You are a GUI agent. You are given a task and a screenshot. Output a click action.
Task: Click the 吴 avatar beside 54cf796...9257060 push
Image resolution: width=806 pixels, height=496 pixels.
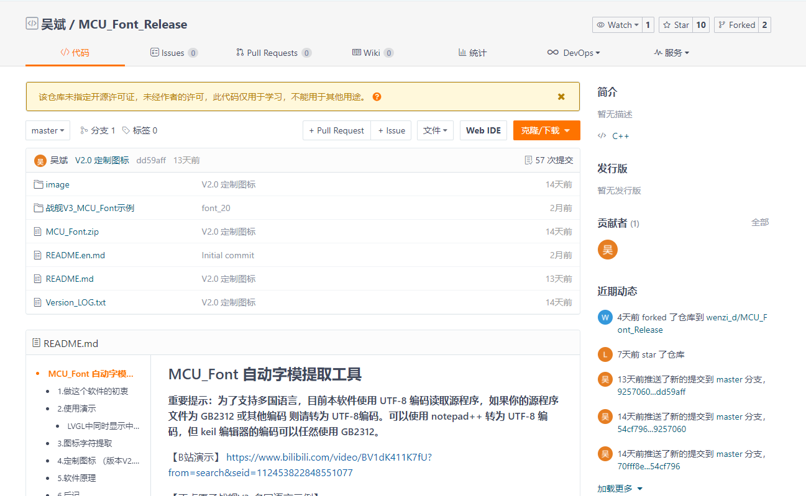(605, 417)
